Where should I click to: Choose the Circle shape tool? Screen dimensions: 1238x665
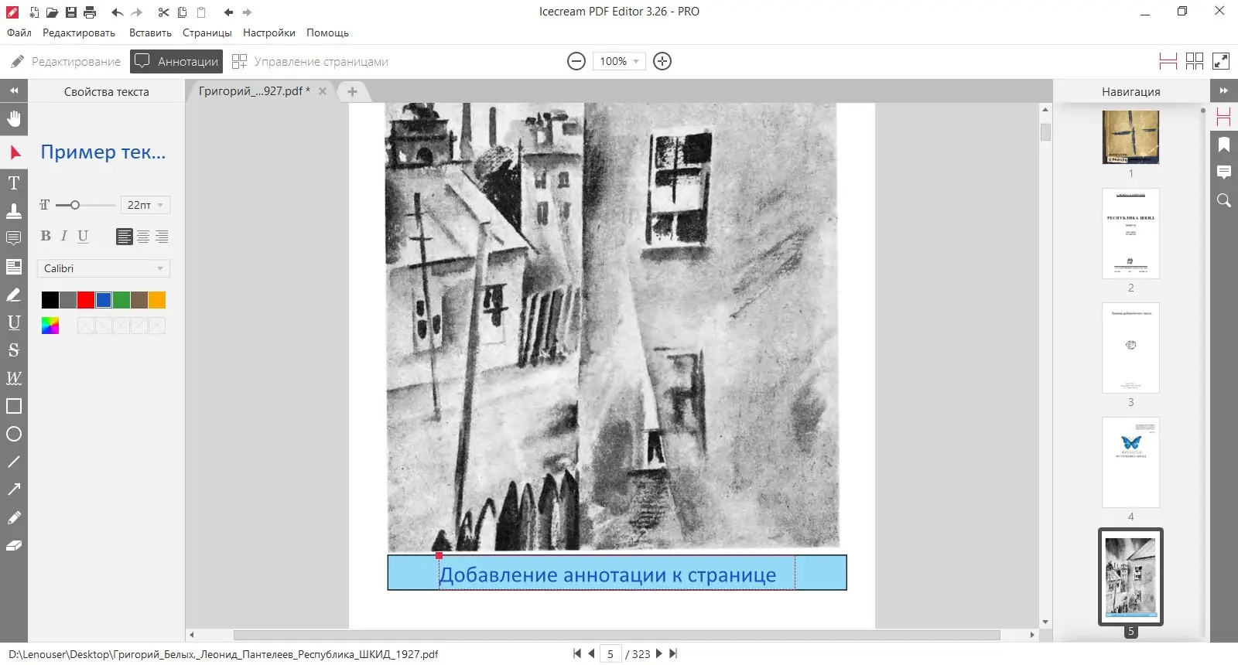pyautogui.click(x=14, y=434)
